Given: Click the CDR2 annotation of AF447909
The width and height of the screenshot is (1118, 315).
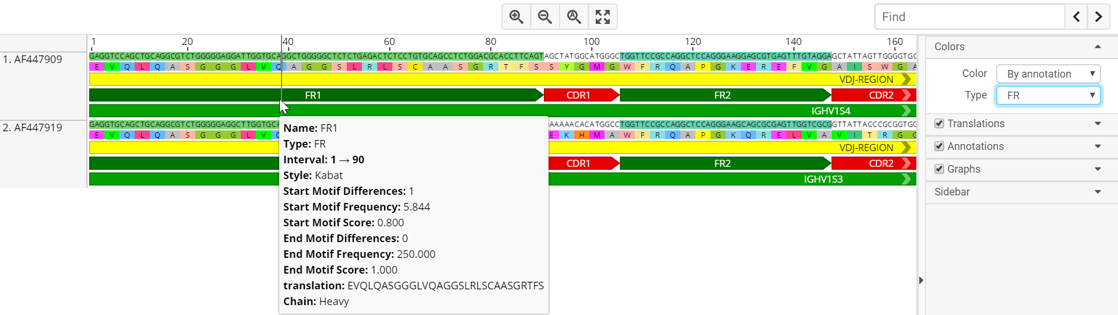Looking at the screenshot, I should coord(874,95).
